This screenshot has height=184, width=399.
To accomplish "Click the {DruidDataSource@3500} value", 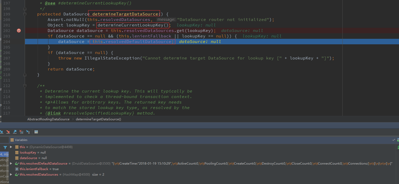I will pos(91,164).
